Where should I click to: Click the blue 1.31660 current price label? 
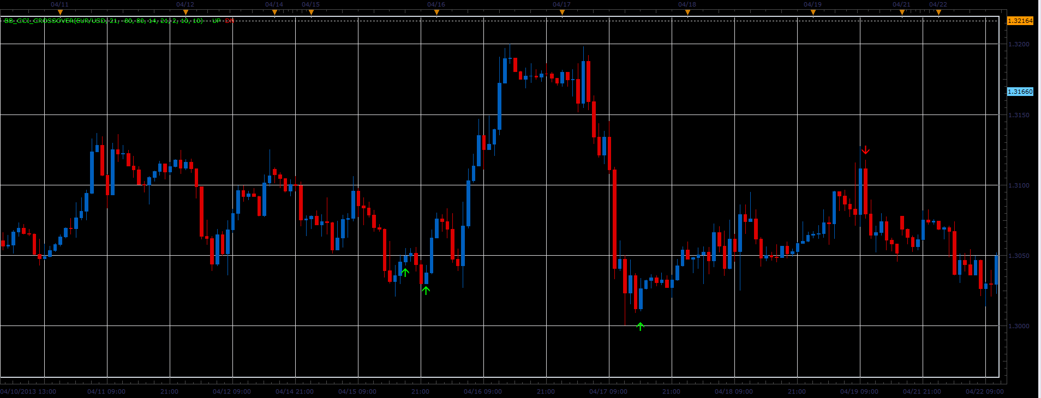[1020, 92]
